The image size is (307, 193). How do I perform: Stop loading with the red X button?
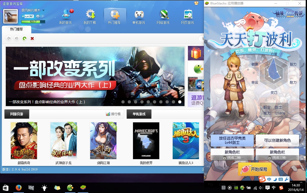[32, 38]
